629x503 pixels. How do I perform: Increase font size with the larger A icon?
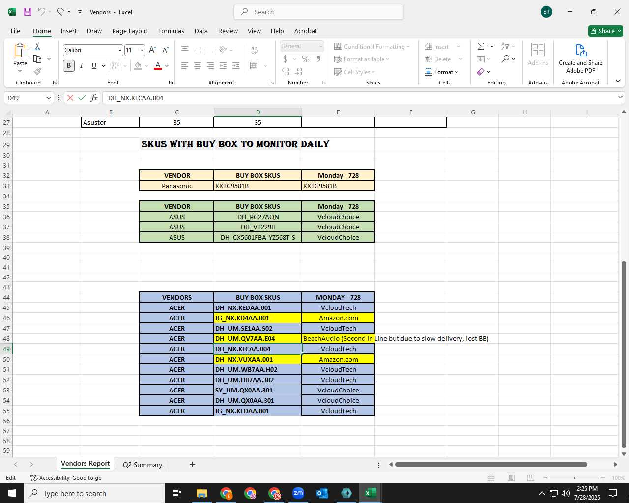[x=152, y=50]
